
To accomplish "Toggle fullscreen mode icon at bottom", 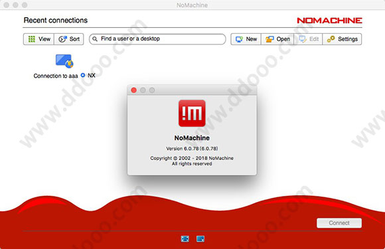I will [x=185, y=238].
